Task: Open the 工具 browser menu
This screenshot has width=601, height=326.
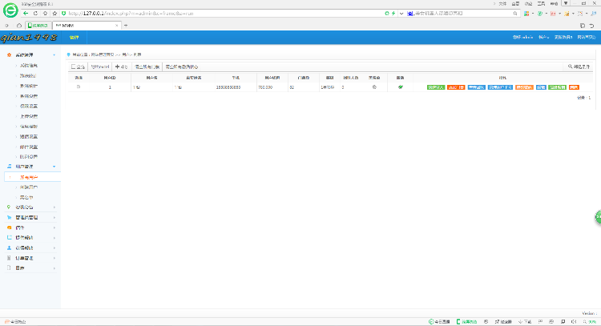Action: [x=541, y=3]
